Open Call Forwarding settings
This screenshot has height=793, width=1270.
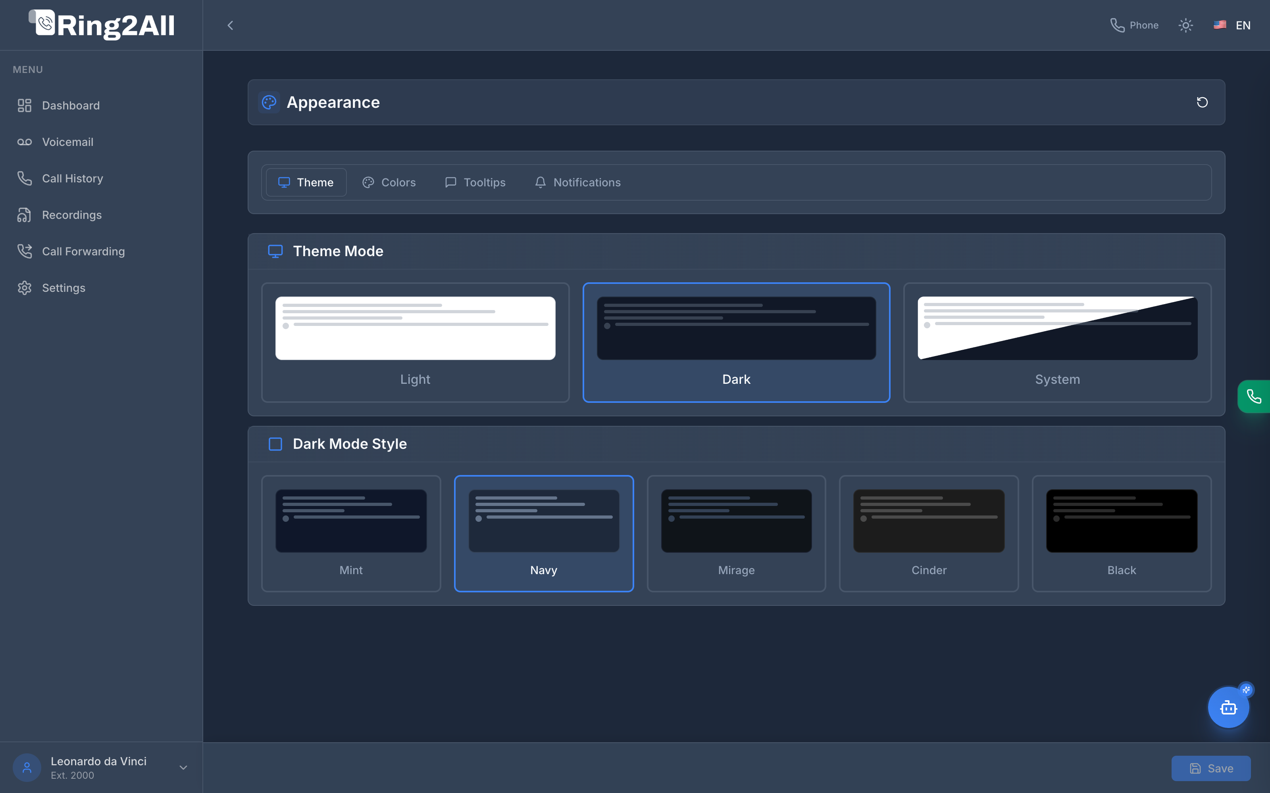pos(101,251)
